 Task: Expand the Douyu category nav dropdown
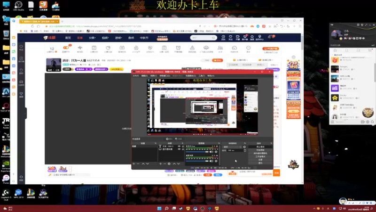[92, 38]
